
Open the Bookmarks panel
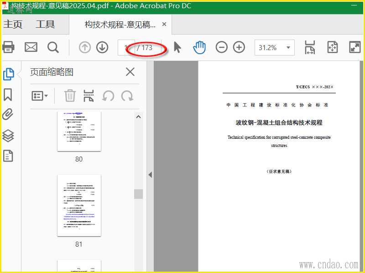(x=8, y=95)
